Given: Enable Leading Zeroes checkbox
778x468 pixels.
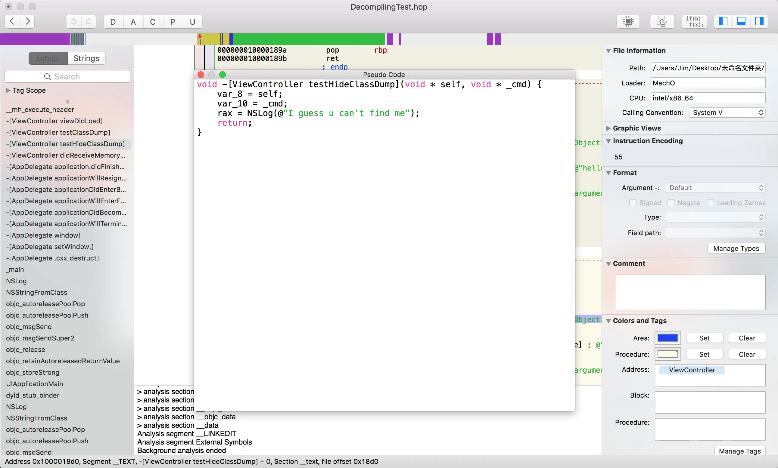Looking at the screenshot, I should (710, 203).
